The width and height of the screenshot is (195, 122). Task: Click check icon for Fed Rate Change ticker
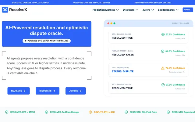coord(47,112)
